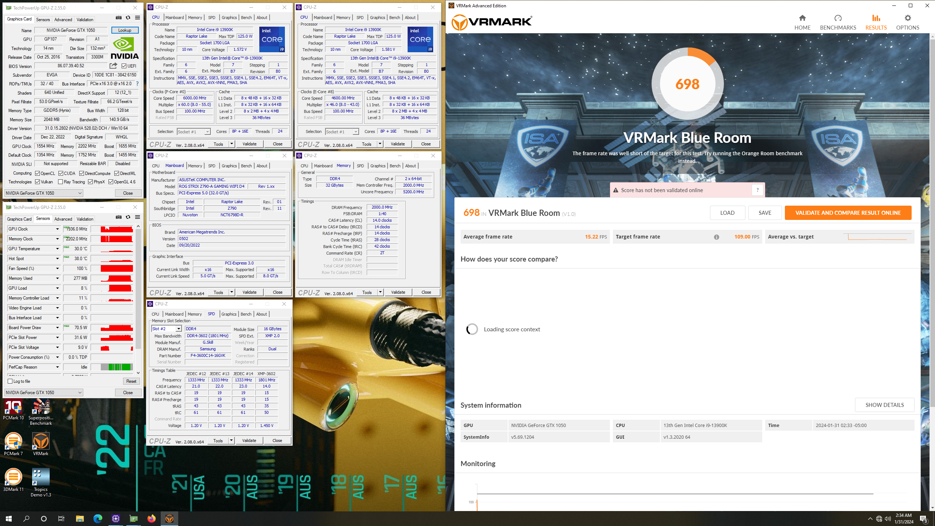This screenshot has height=526, width=935.
Task: Click Reset button in GPU-Z Sensors
Action: pyautogui.click(x=131, y=381)
